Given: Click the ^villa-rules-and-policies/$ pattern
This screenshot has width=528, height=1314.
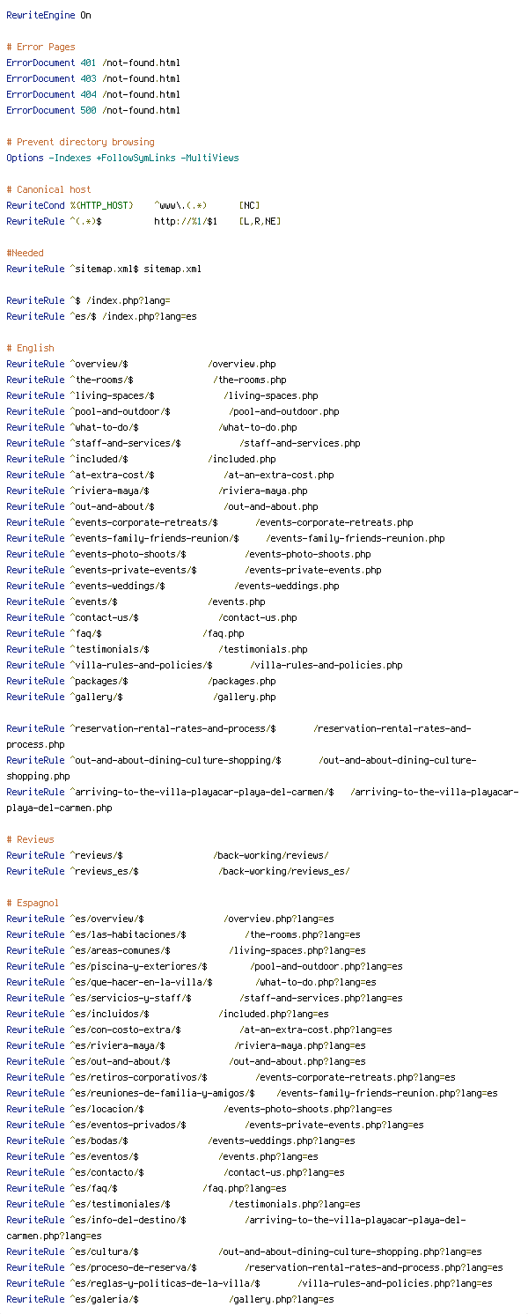Looking at the screenshot, I should click(x=141, y=665).
